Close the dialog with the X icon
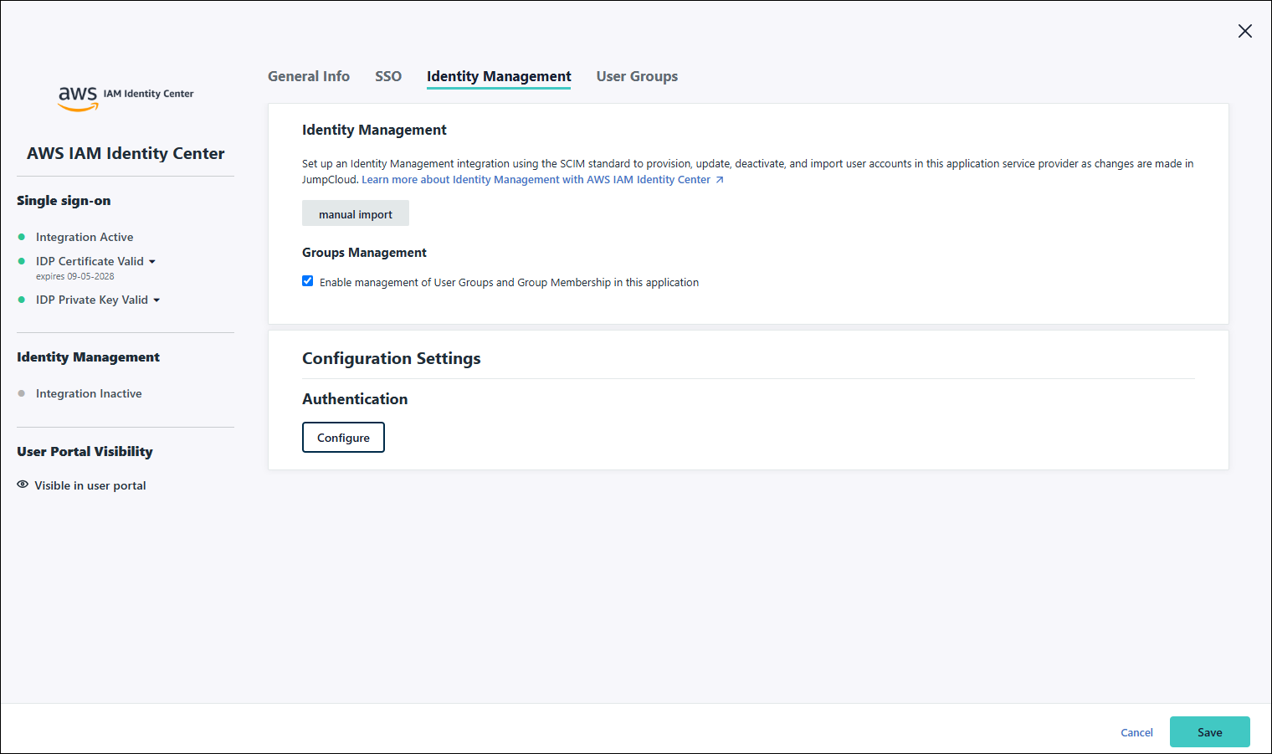The height and width of the screenshot is (754, 1272). point(1244,31)
